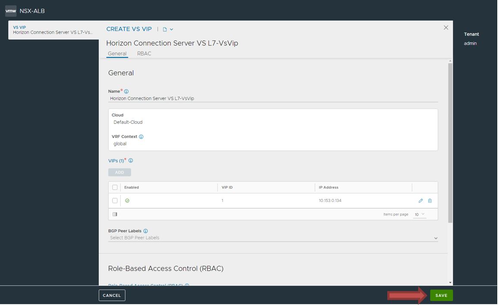Click the vertical scrollbar thumb of the form
499x305 pixels.
click(x=450, y=143)
